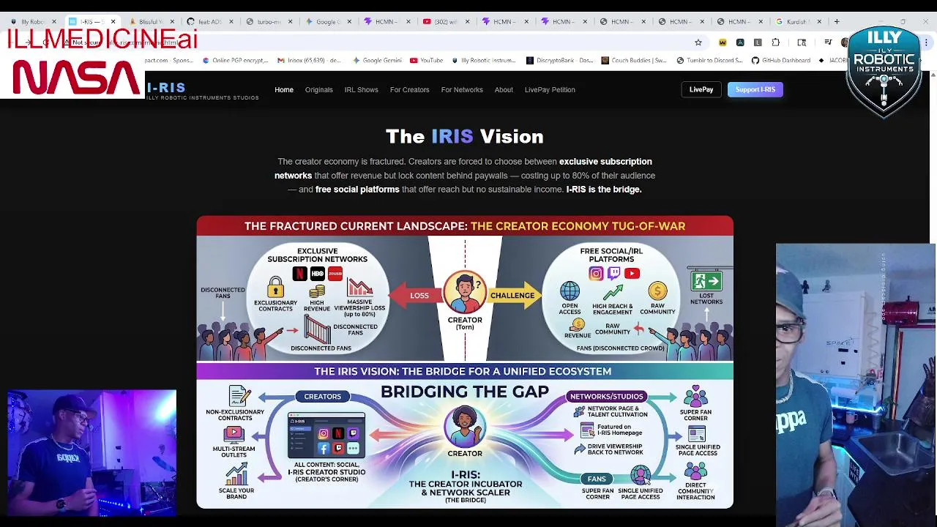Click the creator economy infographic image
The height and width of the screenshot is (527, 937).
coord(465,362)
